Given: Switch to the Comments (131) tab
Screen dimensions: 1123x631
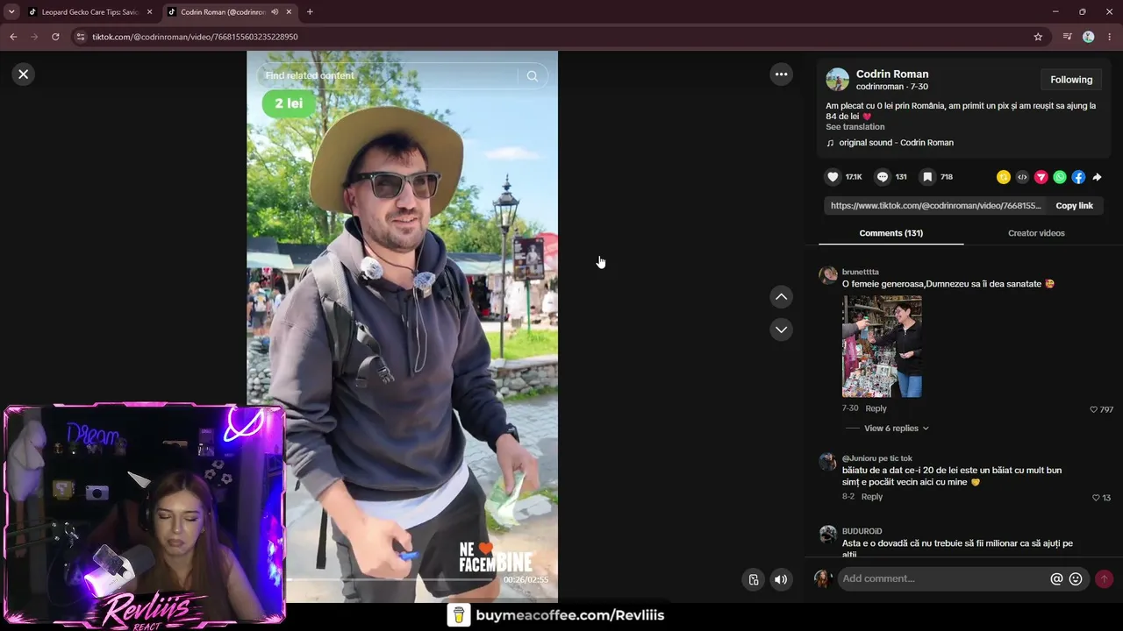Looking at the screenshot, I should [x=891, y=233].
